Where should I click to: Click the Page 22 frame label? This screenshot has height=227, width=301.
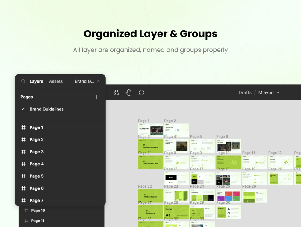pyautogui.click(x=145, y=186)
